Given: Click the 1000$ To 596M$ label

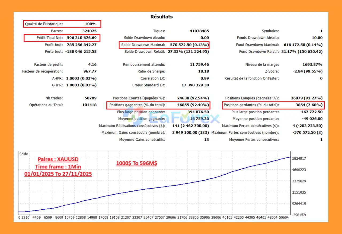Looking at the screenshot, I should pyautogui.click(x=137, y=163).
